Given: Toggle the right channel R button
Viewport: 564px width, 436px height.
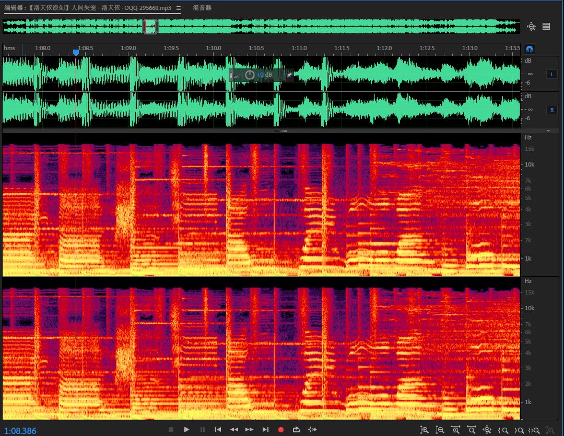Looking at the screenshot, I should point(552,110).
